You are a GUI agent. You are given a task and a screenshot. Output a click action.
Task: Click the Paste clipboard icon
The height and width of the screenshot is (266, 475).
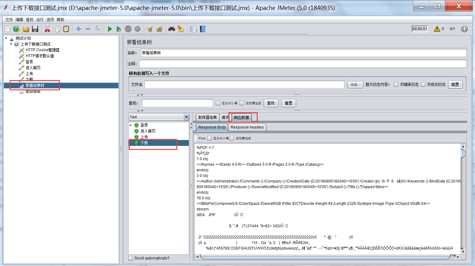(66, 29)
